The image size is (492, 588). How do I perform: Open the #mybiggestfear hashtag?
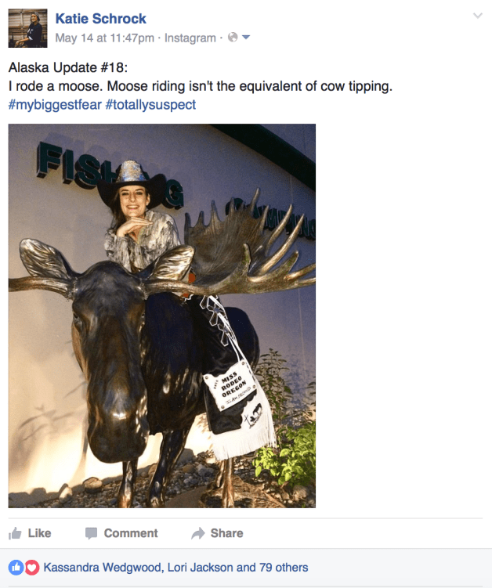click(55, 105)
